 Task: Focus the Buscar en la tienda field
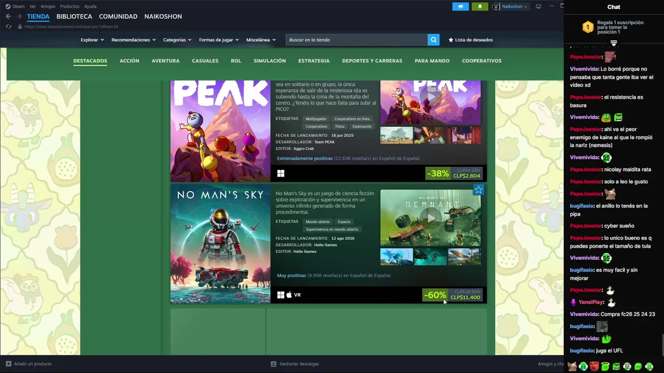pos(357,40)
